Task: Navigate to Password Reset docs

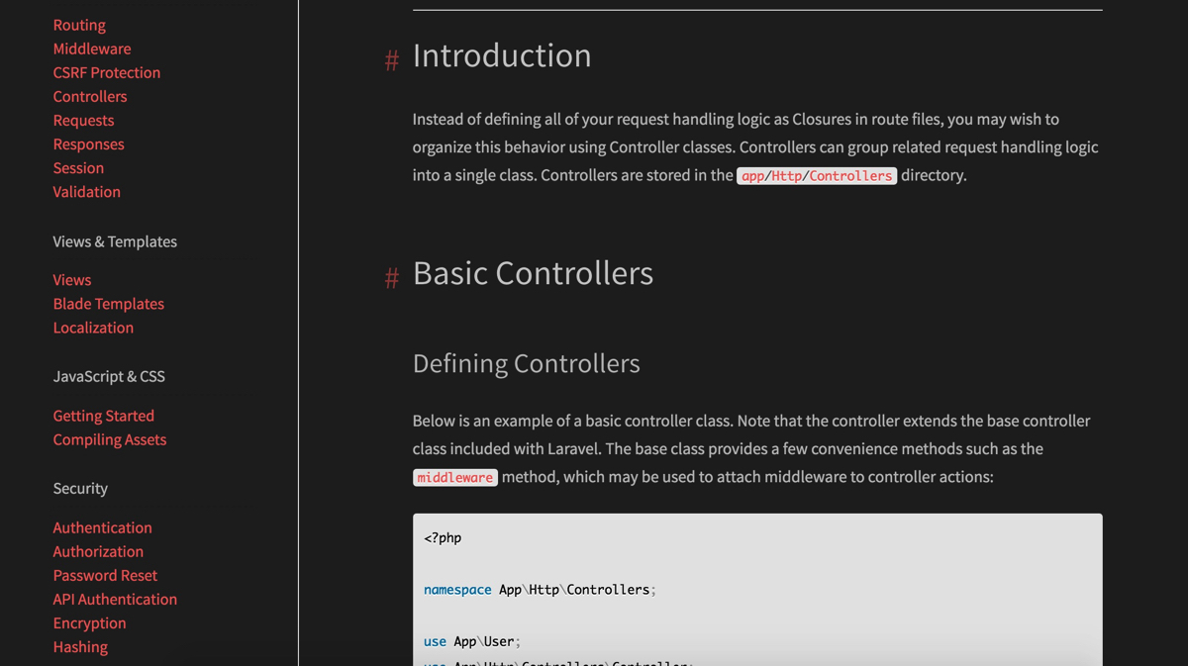Action: 105,575
